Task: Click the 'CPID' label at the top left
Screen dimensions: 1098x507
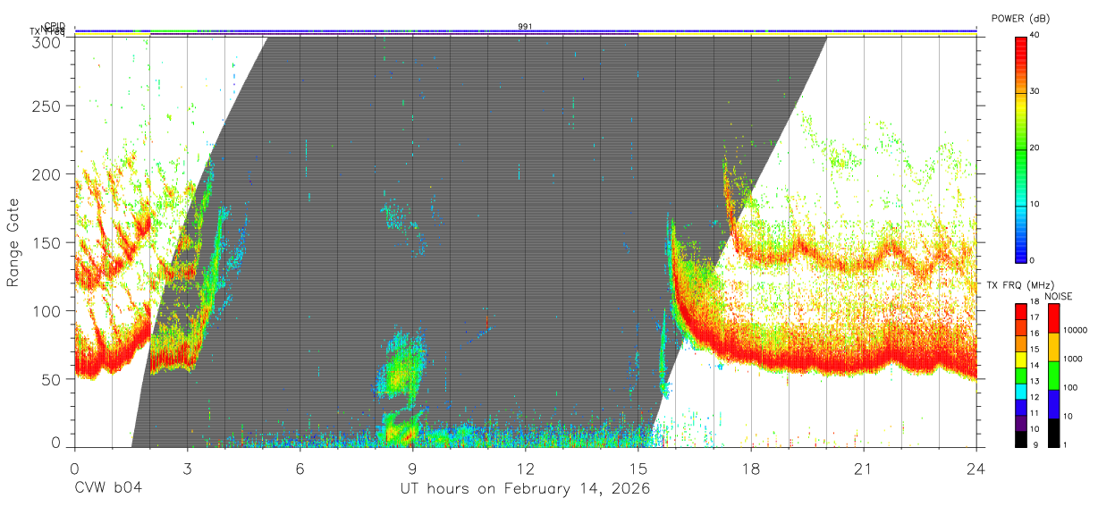Action: pyautogui.click(x=55, y=26)
